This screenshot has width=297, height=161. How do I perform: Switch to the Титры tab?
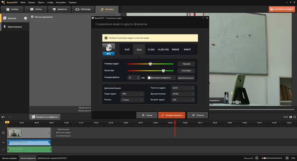36,9
